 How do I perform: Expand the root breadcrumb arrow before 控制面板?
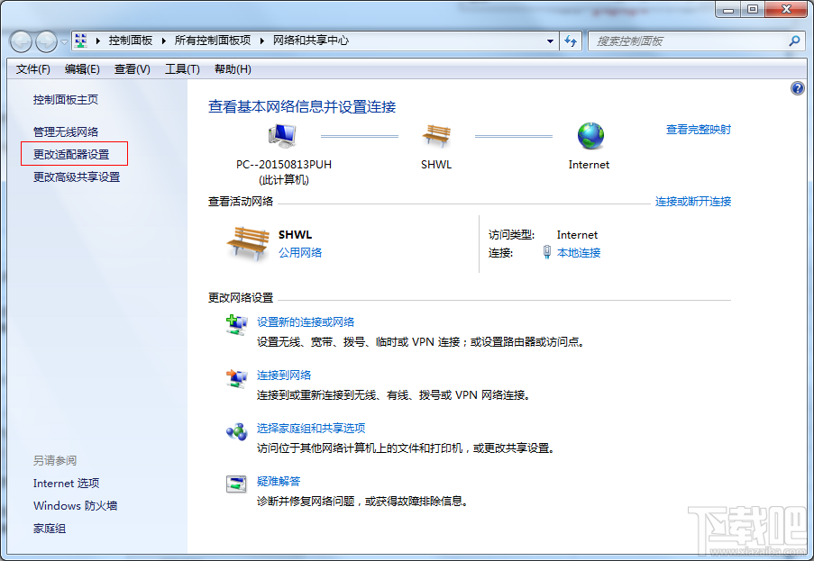pos(97,41)
